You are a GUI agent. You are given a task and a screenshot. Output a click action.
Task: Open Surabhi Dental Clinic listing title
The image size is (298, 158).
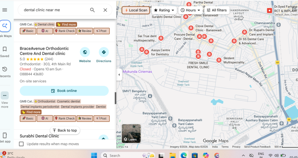pyautogui.click(x=39, y=136)
